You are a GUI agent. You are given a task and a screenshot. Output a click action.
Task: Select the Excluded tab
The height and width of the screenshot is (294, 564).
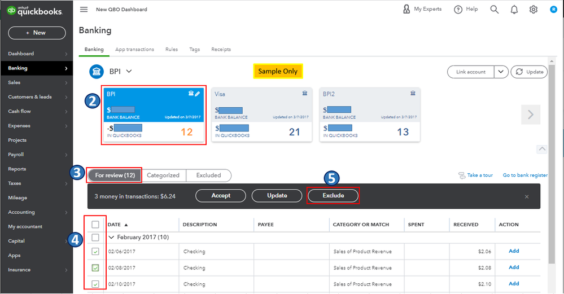click(209, 175)
